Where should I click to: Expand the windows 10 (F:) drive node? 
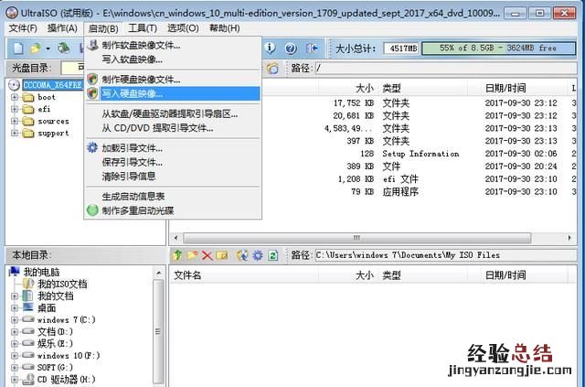(x=15, y=356)
